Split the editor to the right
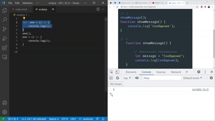This screenshot has height=121, width=215. [98, 9]
